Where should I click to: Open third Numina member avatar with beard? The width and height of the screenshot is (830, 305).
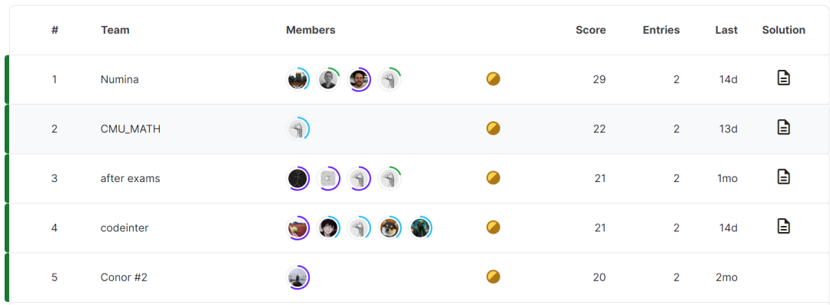[359, 79]
